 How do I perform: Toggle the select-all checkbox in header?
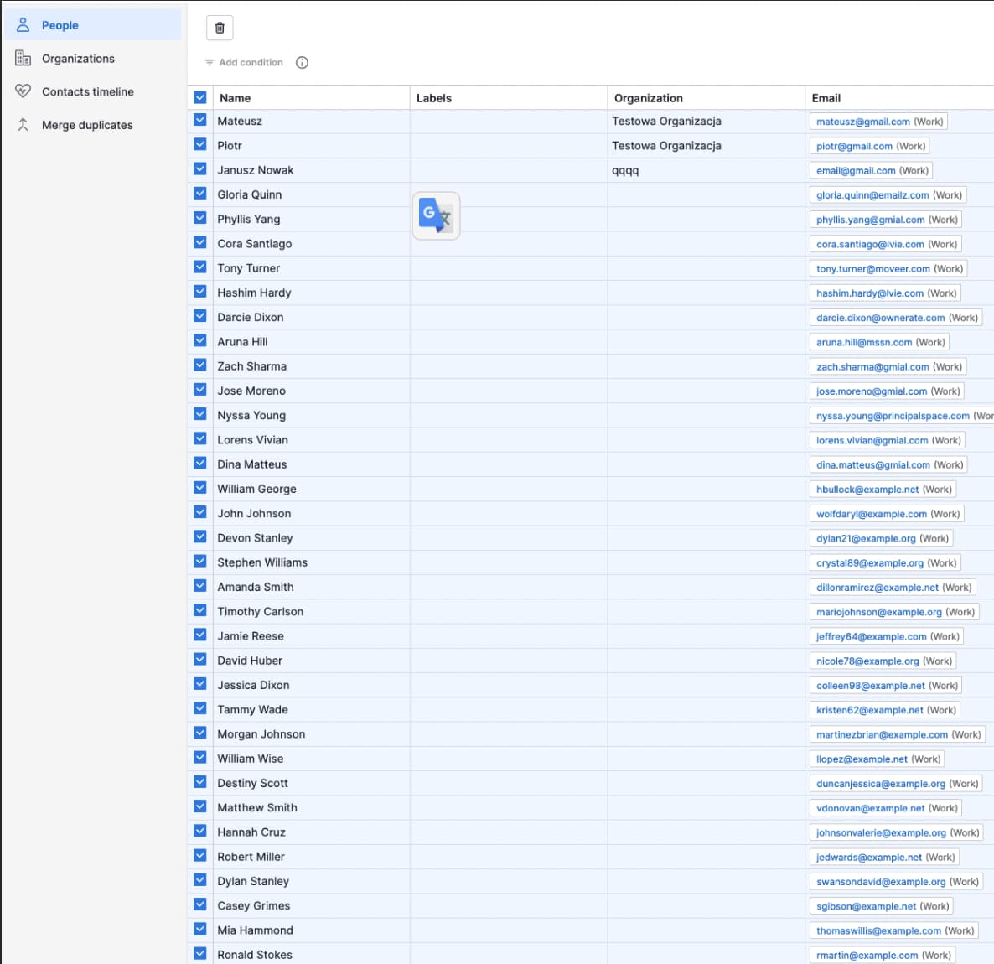pos(200,97)
